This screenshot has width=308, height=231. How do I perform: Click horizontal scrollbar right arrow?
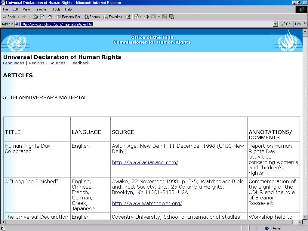tap(300, 222)
